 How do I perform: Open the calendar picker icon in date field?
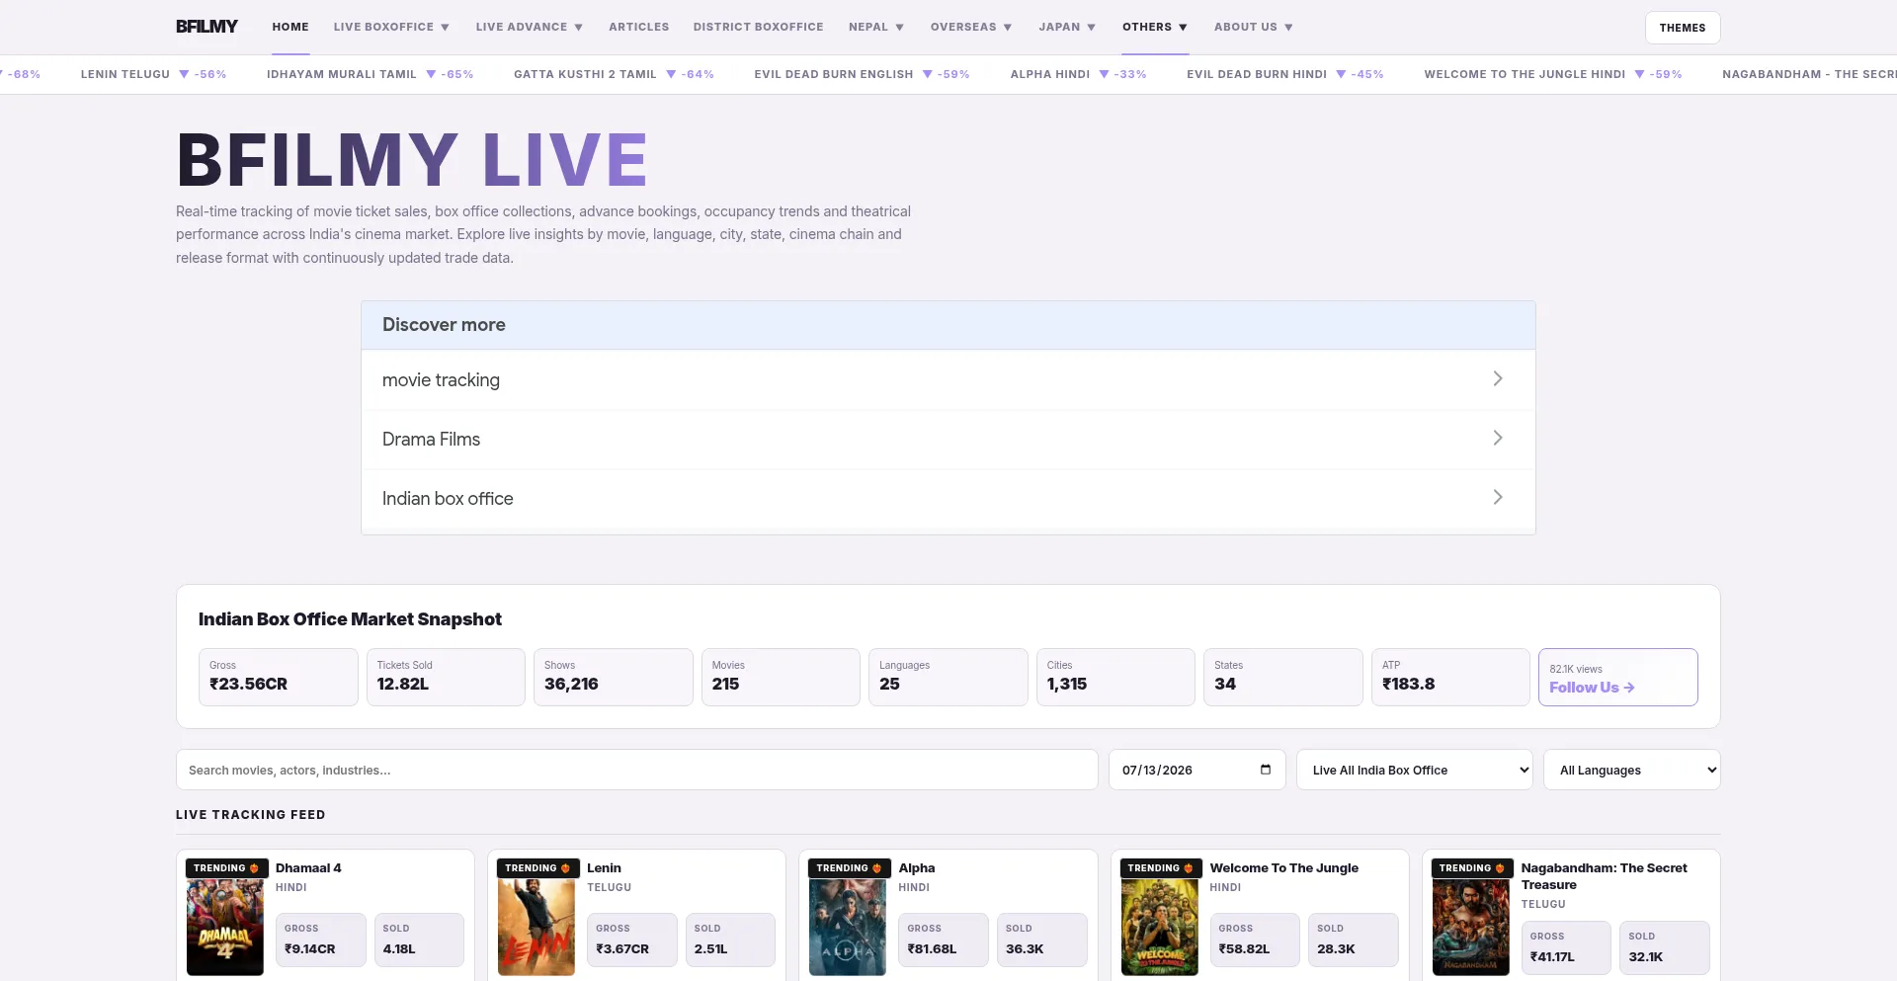pos(1266,770)
